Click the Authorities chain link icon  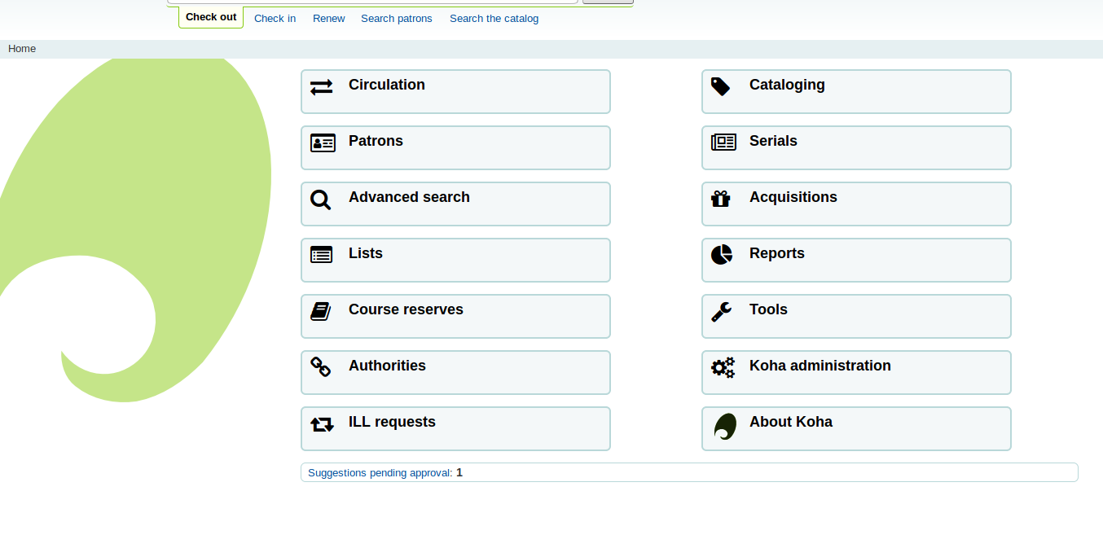click(321, 367)
